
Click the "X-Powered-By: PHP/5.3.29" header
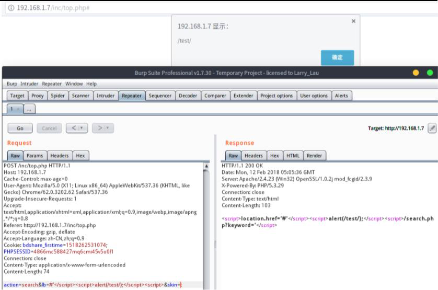[x=253, y=185]
